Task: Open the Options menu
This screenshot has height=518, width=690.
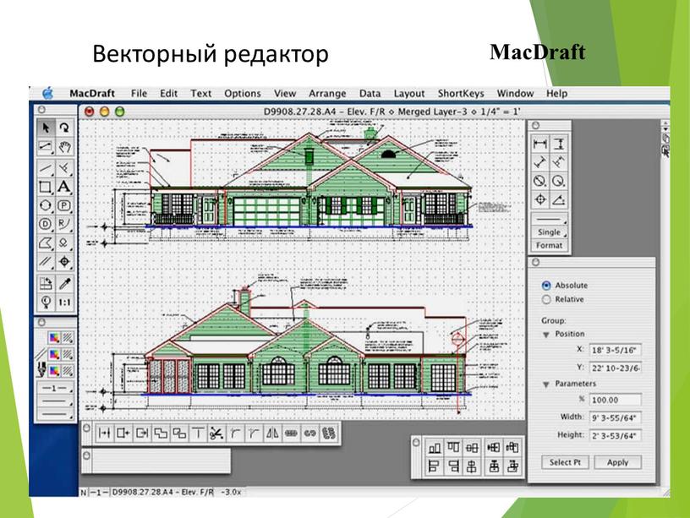Action: [x=243, y=94]
